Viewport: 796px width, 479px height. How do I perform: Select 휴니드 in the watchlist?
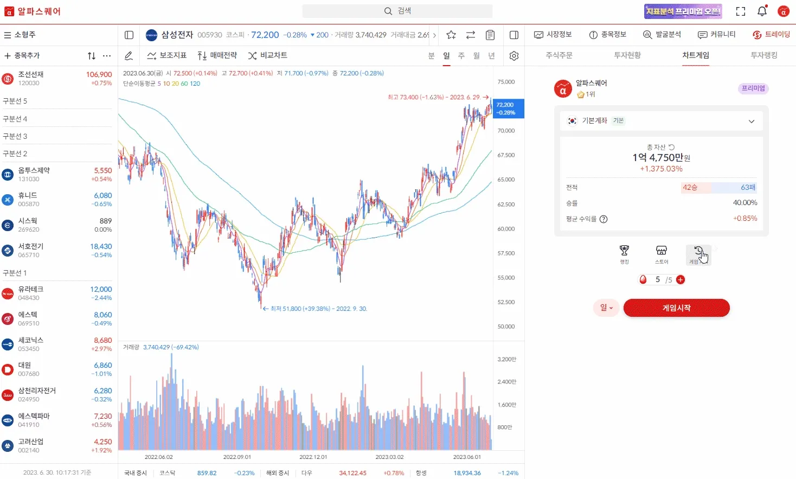tap(59, 200)
